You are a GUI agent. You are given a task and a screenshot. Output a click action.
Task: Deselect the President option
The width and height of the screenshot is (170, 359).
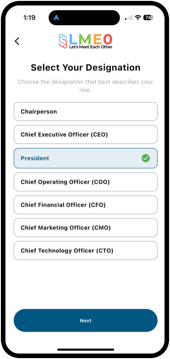click(86, 158)
